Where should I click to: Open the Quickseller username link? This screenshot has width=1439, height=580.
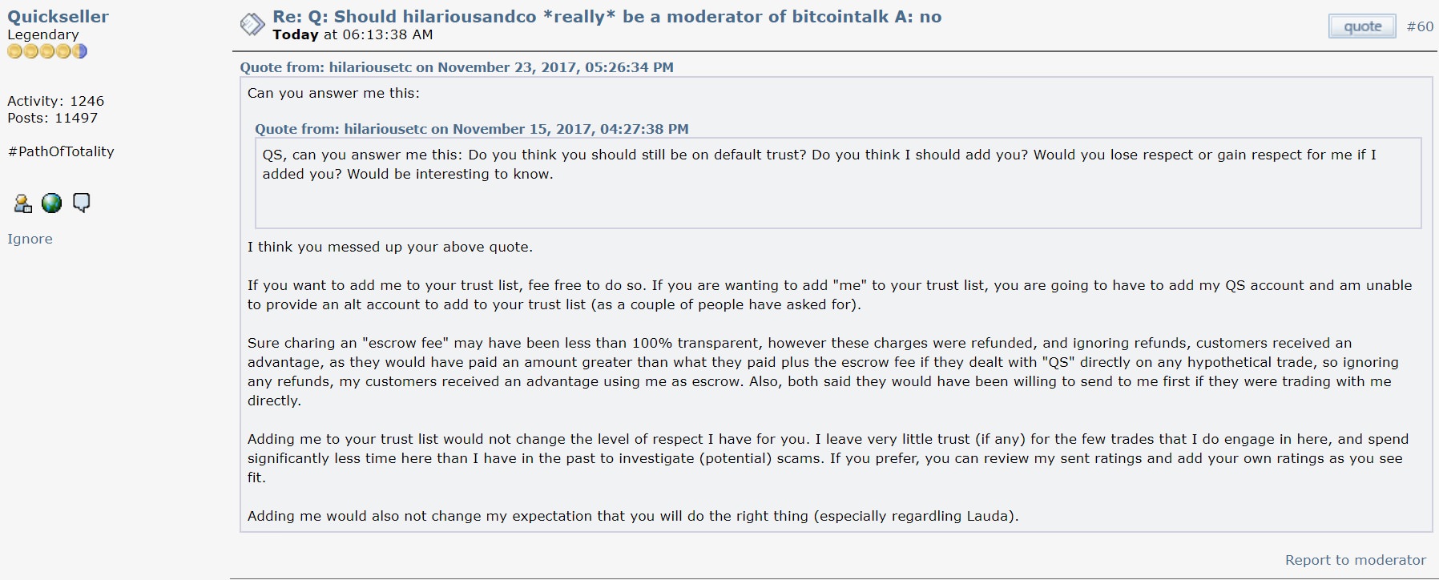pyautogui.click(x=58, y=16)
